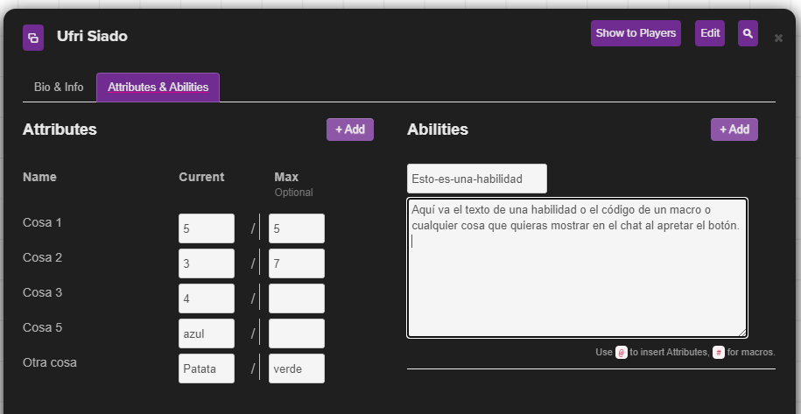
Task: Click the resize handle of ability textarea
Action: pyautogui.click(x=742, y=333)
